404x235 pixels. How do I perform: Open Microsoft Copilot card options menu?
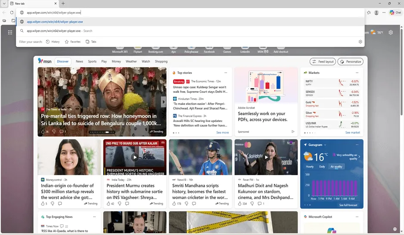tap(357, 217)
